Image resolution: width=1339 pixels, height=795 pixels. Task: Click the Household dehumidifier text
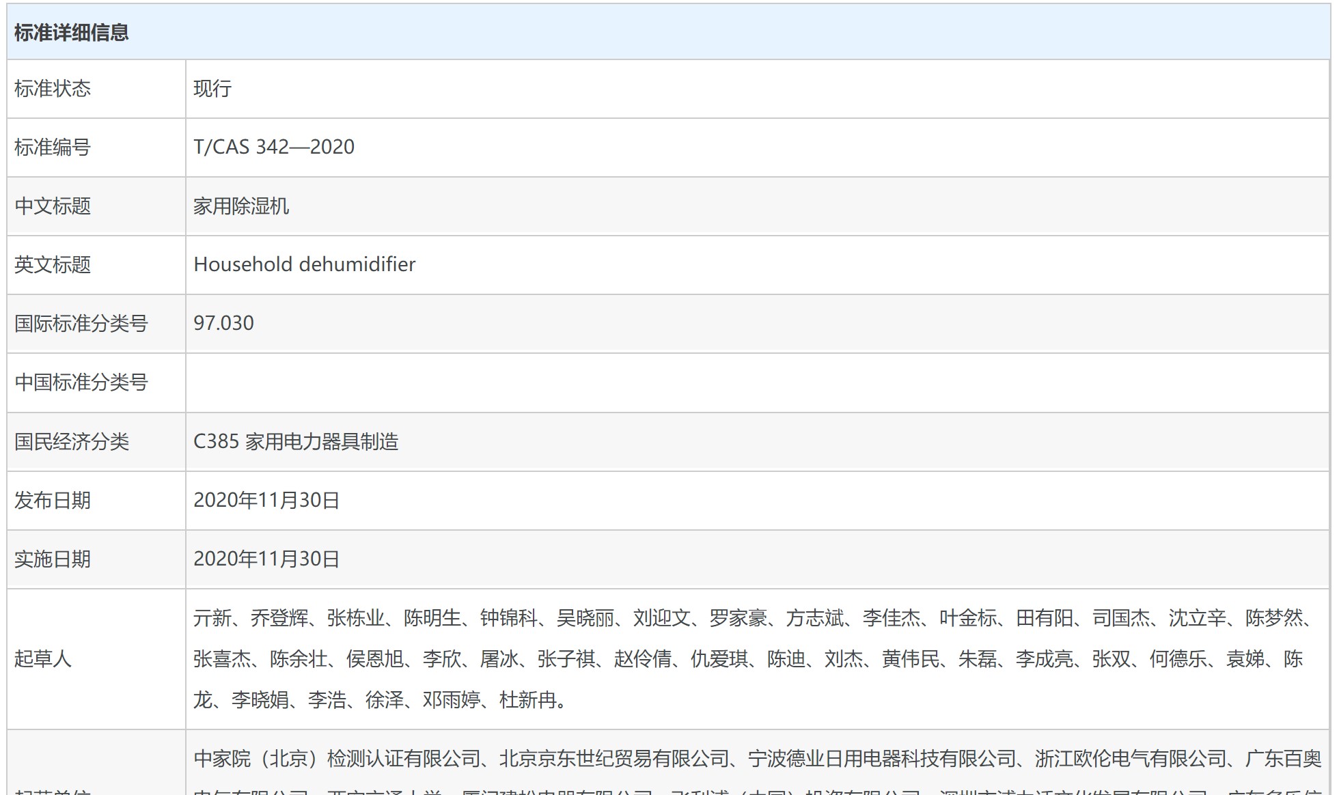(x=304, y=265)
